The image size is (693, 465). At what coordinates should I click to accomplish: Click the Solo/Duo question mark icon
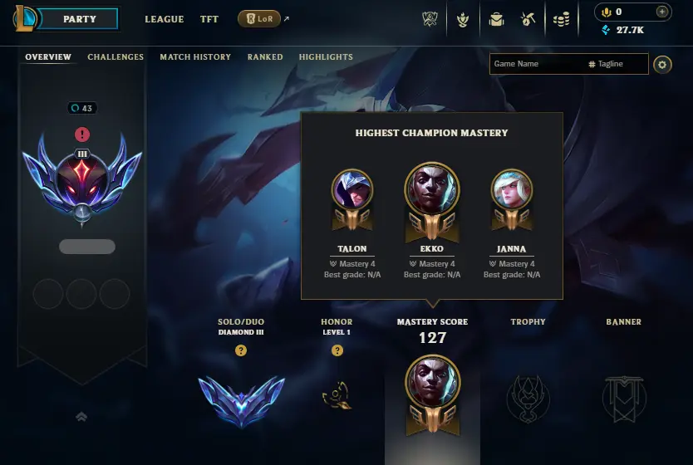coord(241,350)
